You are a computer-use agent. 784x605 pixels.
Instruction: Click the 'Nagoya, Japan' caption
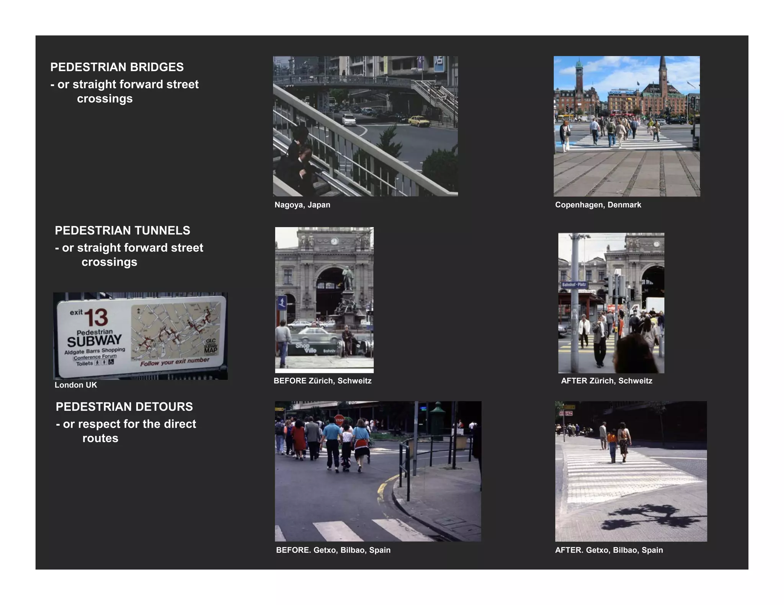[302, 205]
